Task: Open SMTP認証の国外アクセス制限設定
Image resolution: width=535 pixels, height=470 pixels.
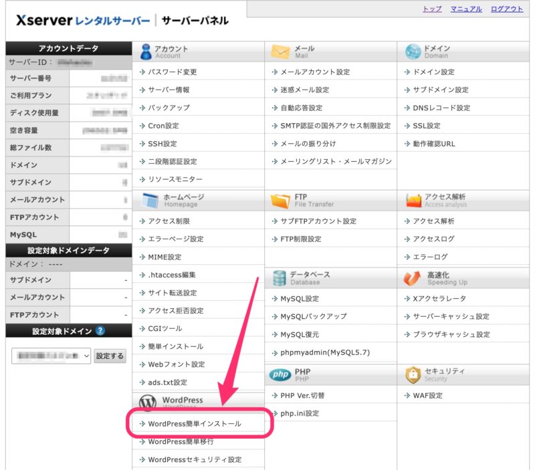Action: (x=336, y=126)
